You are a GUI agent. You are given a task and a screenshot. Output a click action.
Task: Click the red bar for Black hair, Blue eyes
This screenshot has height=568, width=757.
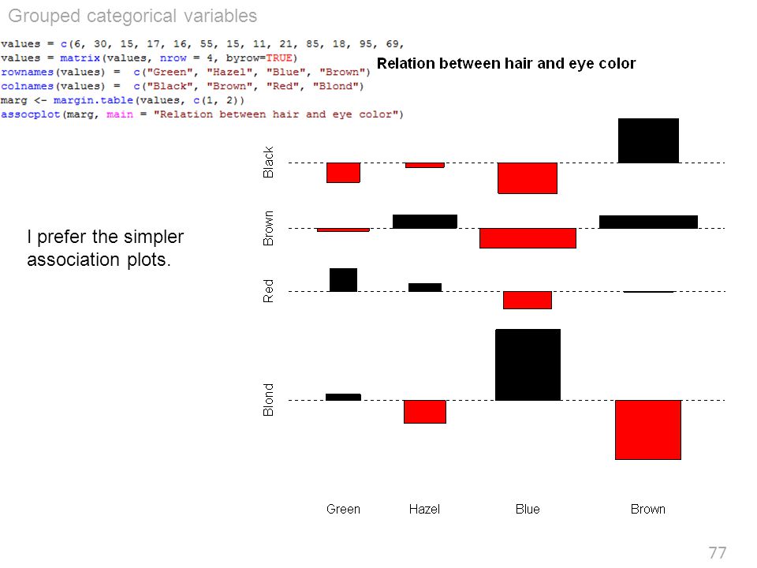528,178
